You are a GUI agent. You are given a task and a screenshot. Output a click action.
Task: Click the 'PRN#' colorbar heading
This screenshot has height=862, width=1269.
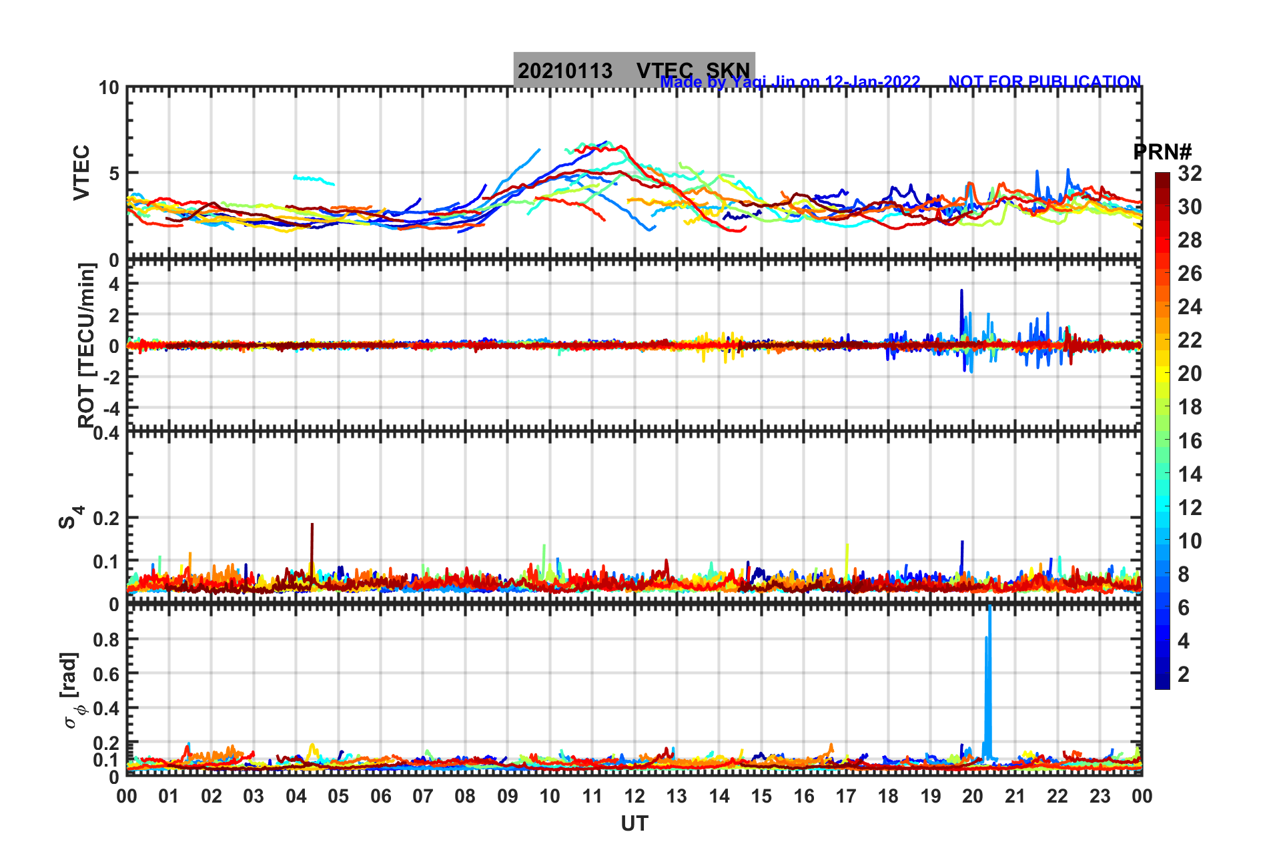point(1162,152)
